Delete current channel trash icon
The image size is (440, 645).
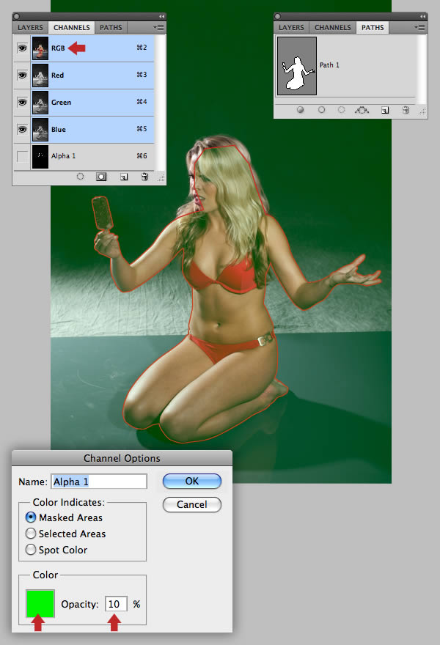point(144,177)
